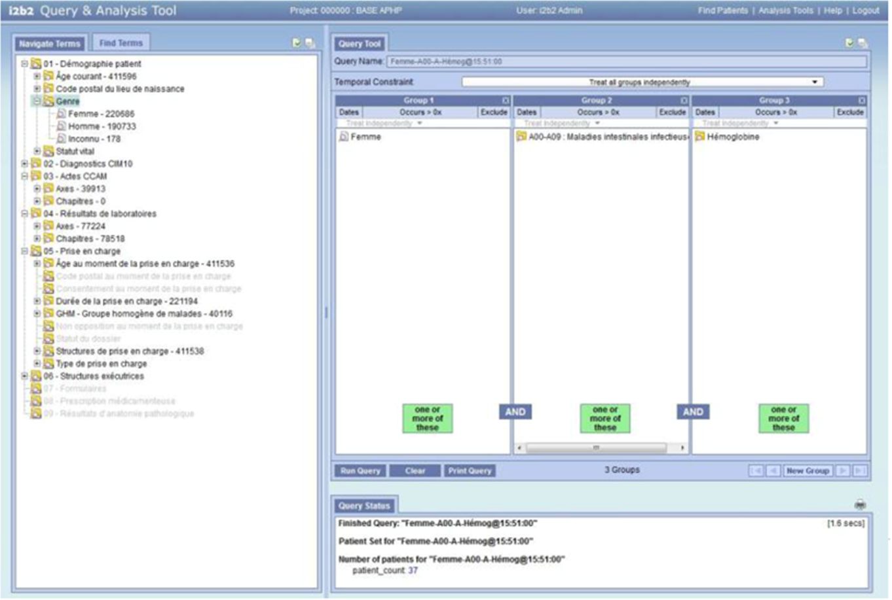Click the Query Name input field
This screenshot has width=892, height=600.
[626, 62]
